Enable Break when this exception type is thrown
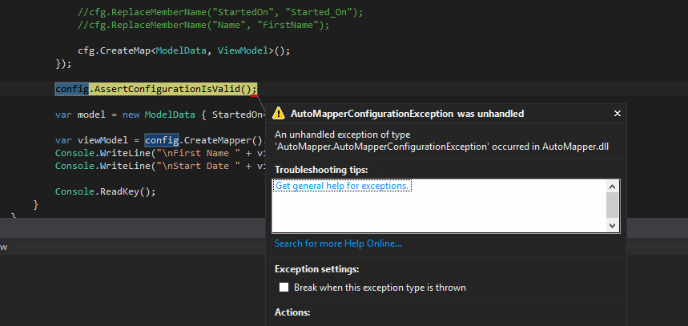688x326 pixels. click(x=283, y=288)
